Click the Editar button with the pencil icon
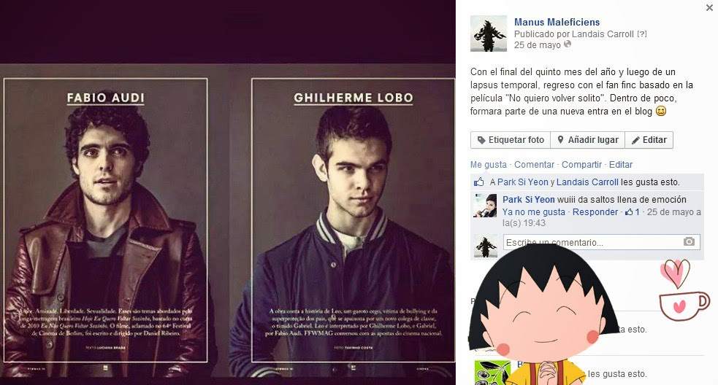Screen dimensions: 718x385 coord(649,140)
